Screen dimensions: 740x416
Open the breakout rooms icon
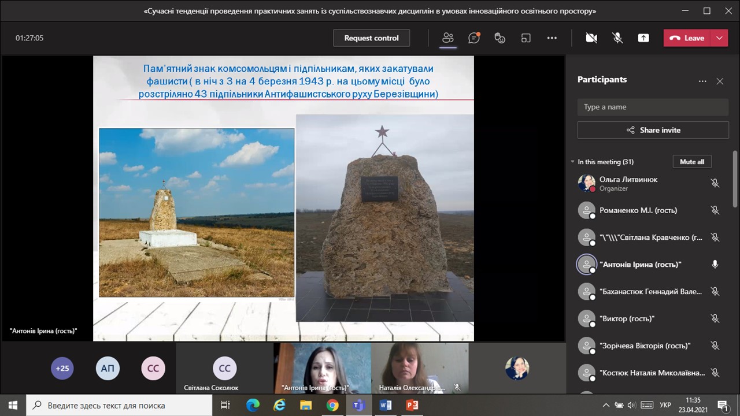click(526, 38)
